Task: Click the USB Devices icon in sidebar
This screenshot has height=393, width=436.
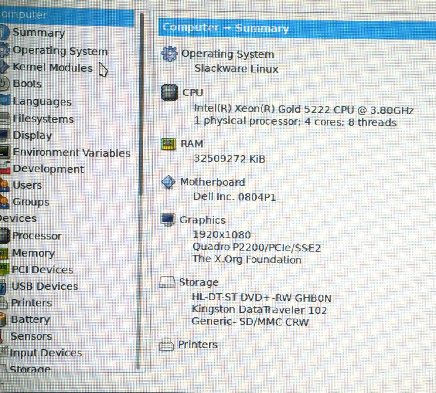Action: point(3,286)
